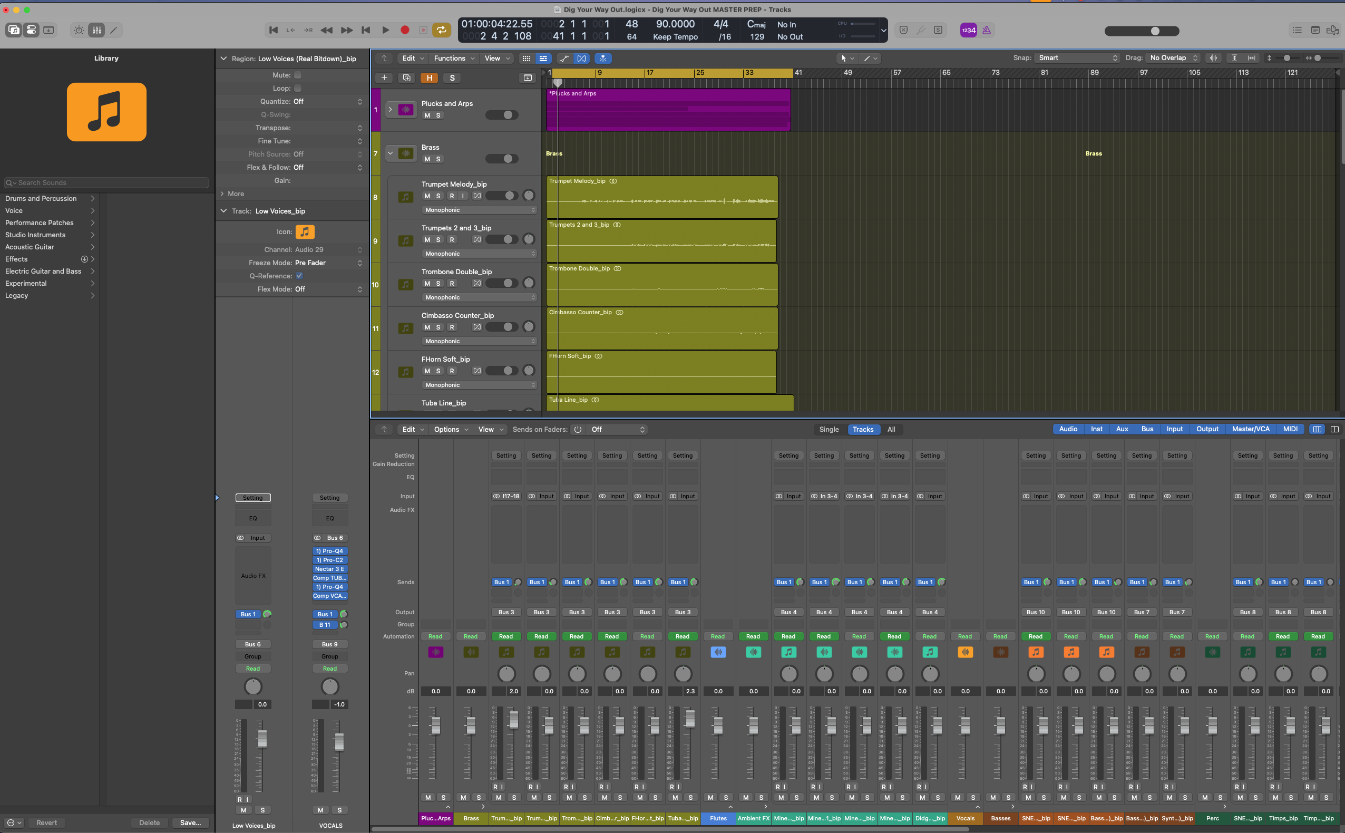Mute the Trumpet Melody_bip track

tap(427, 196)
